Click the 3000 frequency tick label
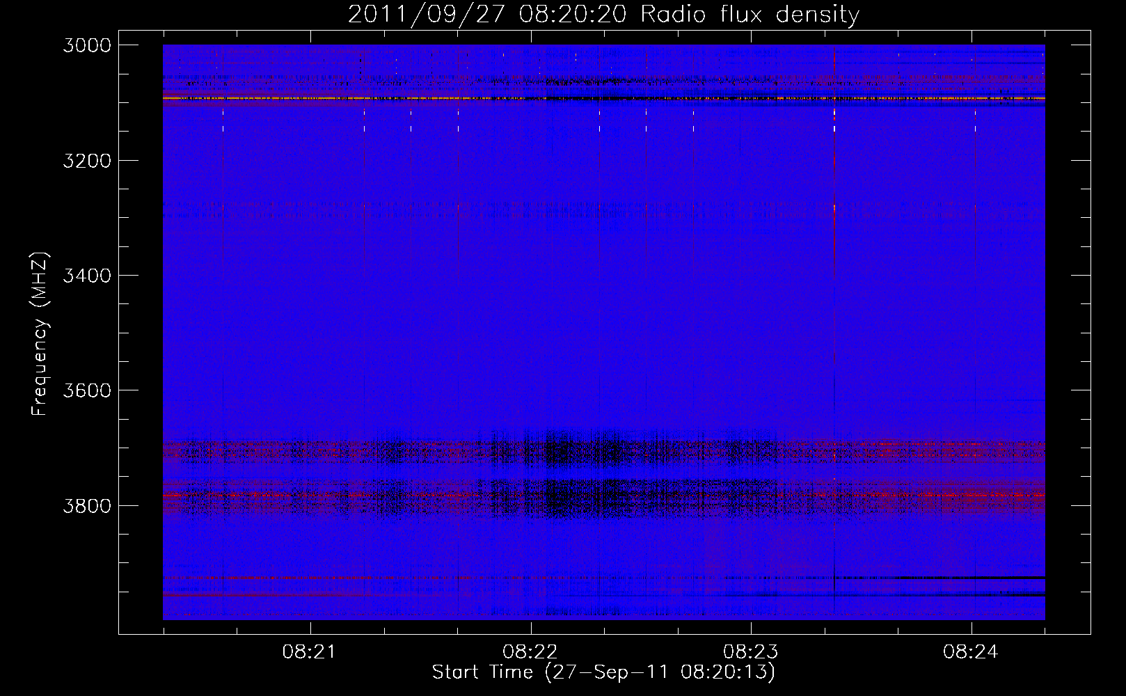 pyautogui.click(x=87, y=45)
